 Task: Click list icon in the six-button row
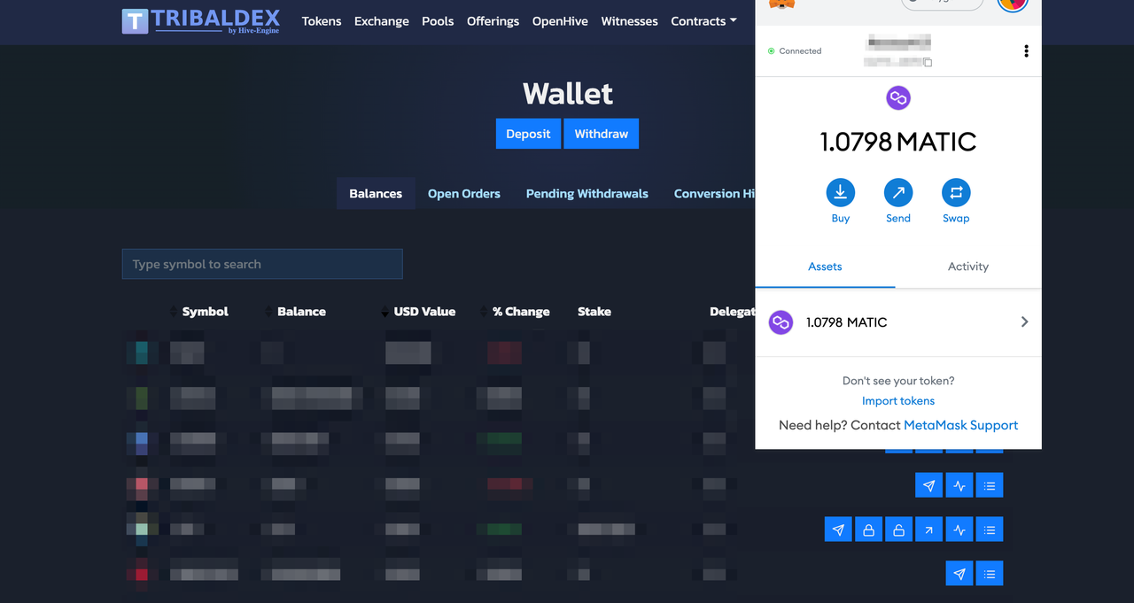coord(990,530)
